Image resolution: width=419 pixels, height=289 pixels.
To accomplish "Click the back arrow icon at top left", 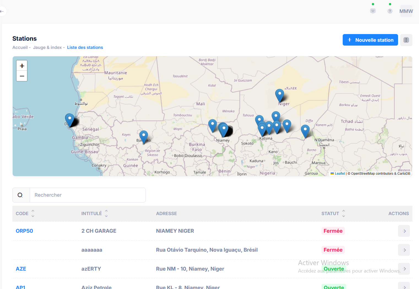I will [2, 11].
